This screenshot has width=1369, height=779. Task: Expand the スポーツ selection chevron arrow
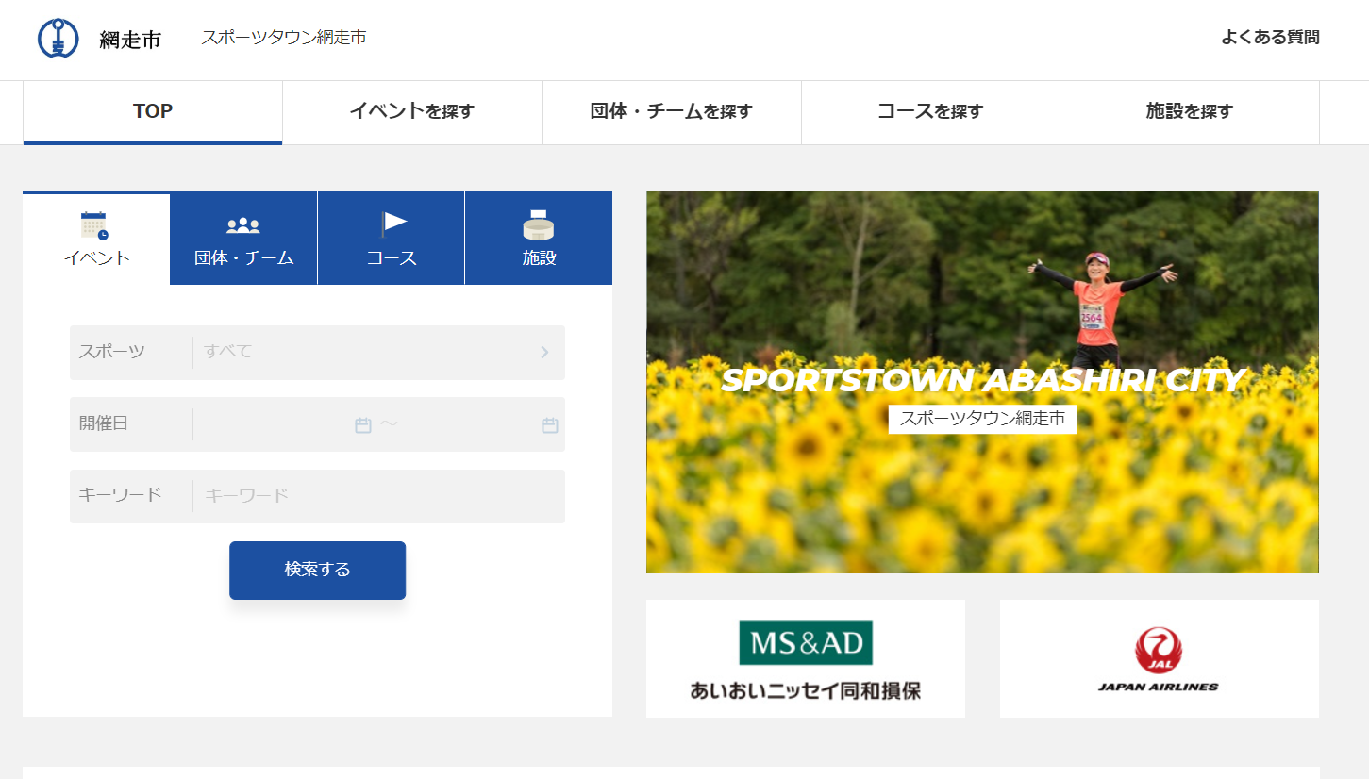[x=544, y=353]
